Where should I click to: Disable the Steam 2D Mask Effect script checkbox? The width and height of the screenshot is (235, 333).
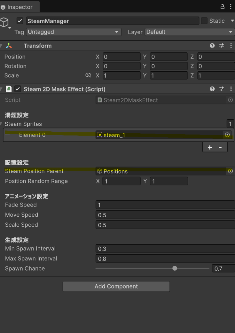pyautogui.click(x=18, y=89)
